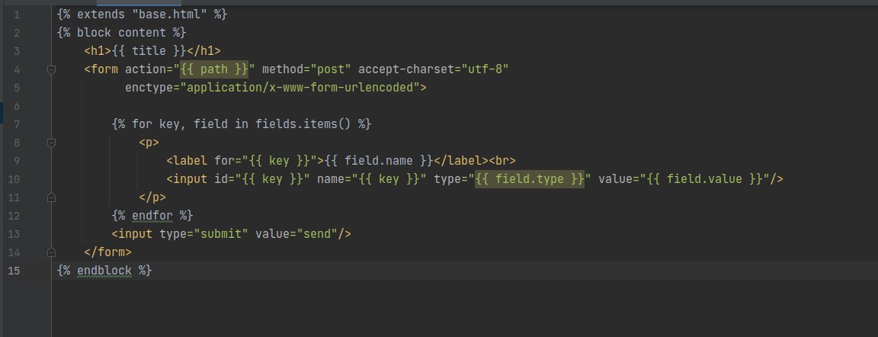Click line number 10 in the gutter

pyautogui.click(x=14, y=179)
